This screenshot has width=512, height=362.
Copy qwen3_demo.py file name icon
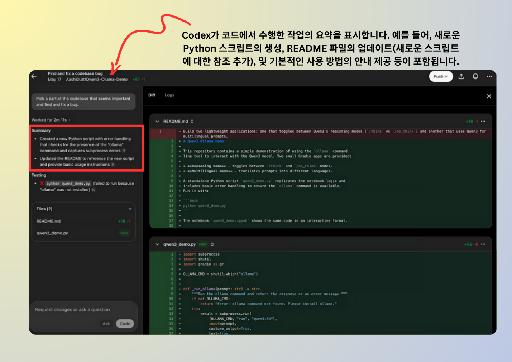(212, 244)
